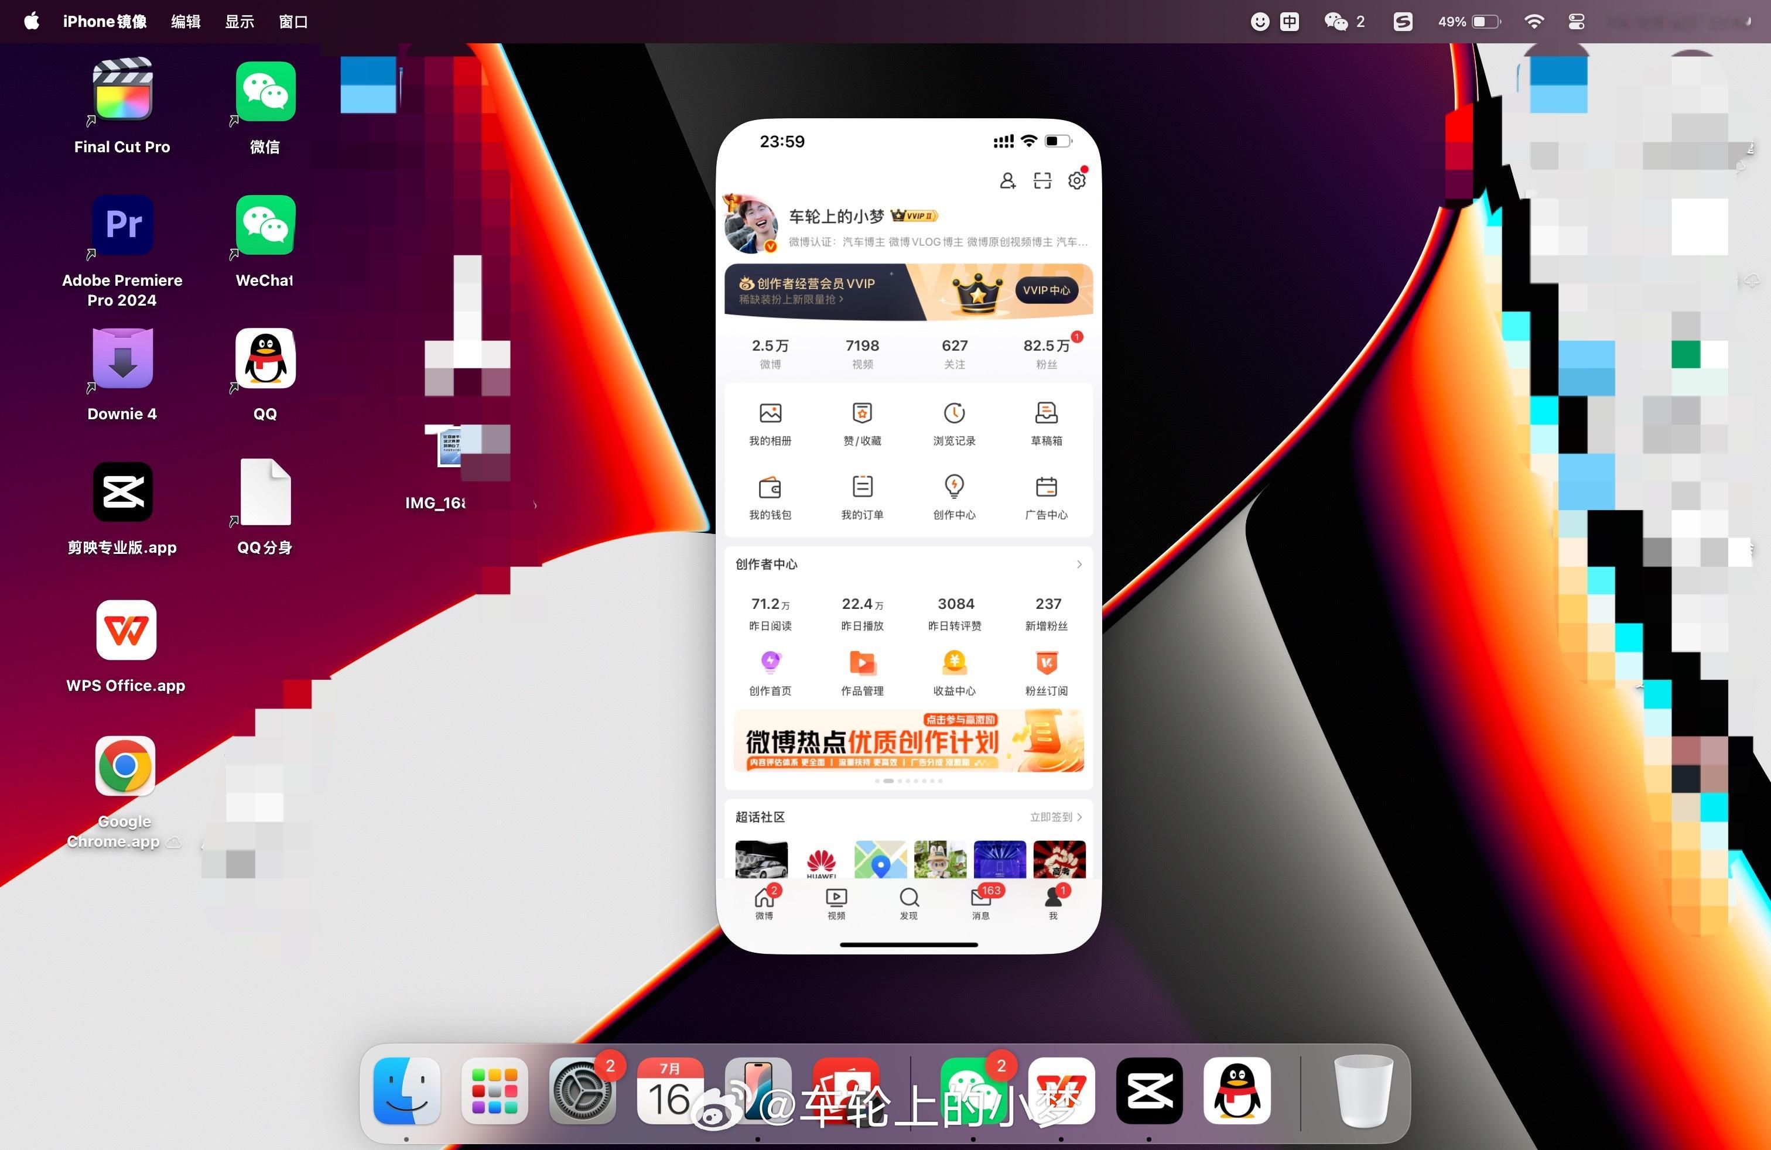Click the battery 49% indicator
The image size is (1771, 1150).
pyautogui.click(x=1469, y=22)
